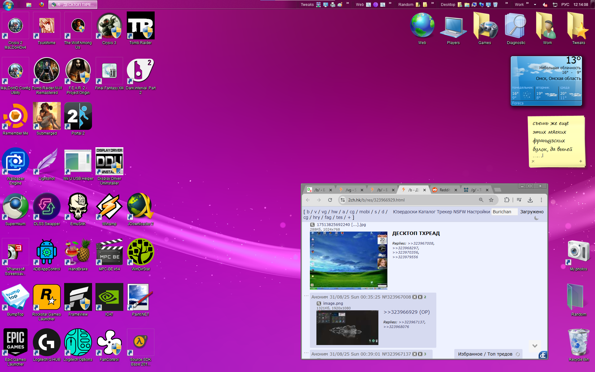Expand the Desktop toolbar overflow chevron
Viewport: 595px width, 372px height.
[x=507, y=3]
